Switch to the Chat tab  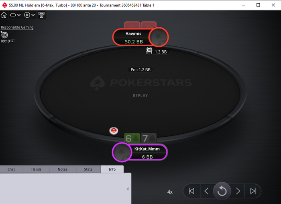11,169
